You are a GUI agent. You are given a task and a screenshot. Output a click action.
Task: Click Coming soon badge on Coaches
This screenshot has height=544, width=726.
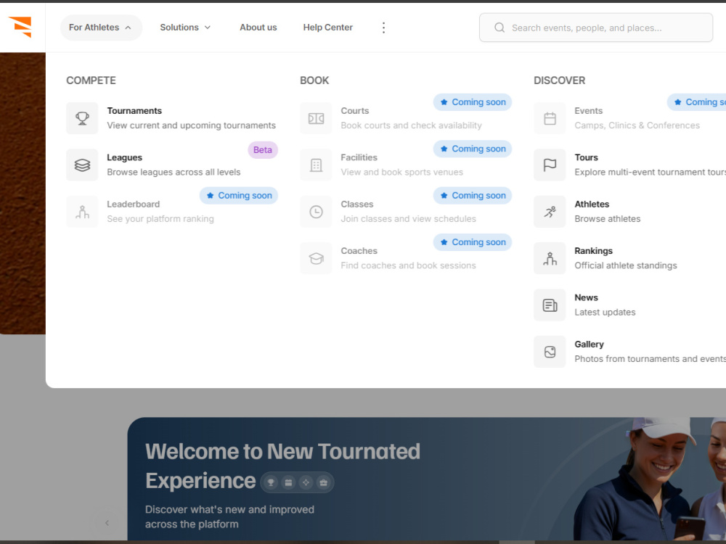(473, 242)
